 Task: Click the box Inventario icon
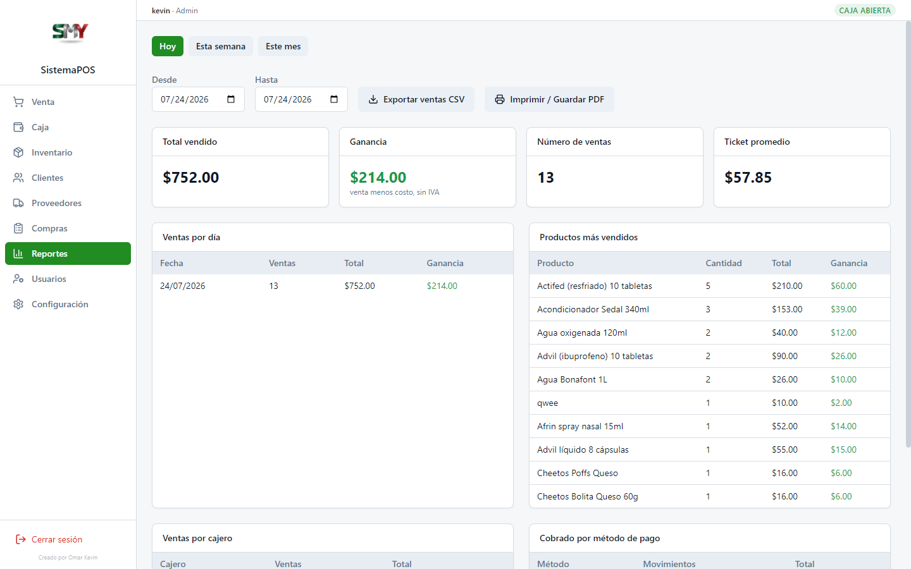tap(18, 152)
